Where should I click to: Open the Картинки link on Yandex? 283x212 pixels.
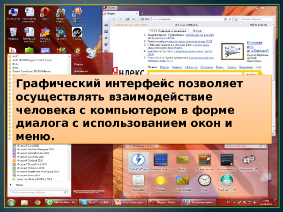246,67
